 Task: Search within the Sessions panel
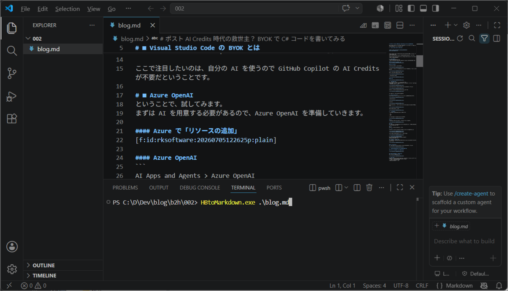click(x=472, y=39)
